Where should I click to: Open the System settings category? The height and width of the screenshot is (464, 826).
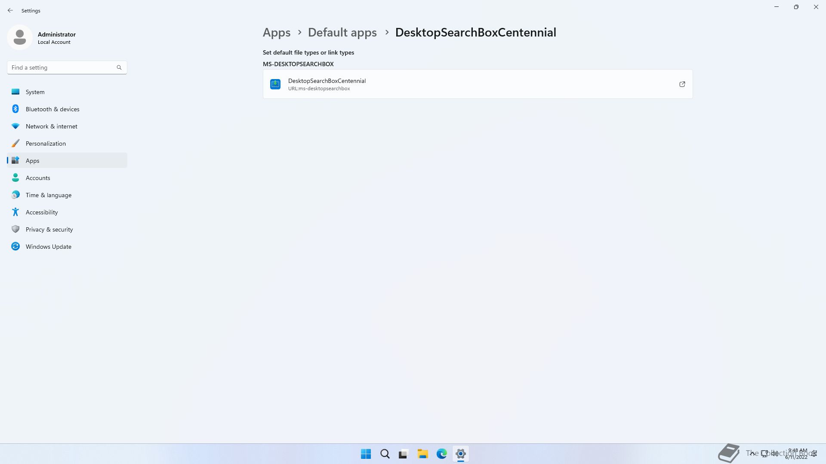[x=35, y=92]
